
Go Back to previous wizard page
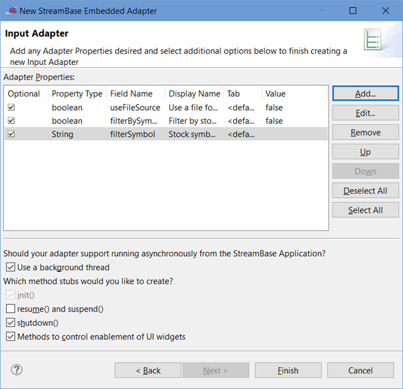pos(148,370)
